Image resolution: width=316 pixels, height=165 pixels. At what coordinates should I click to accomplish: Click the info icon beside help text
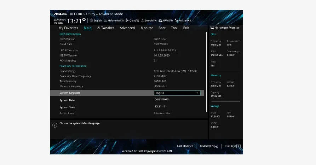[55, 125]
